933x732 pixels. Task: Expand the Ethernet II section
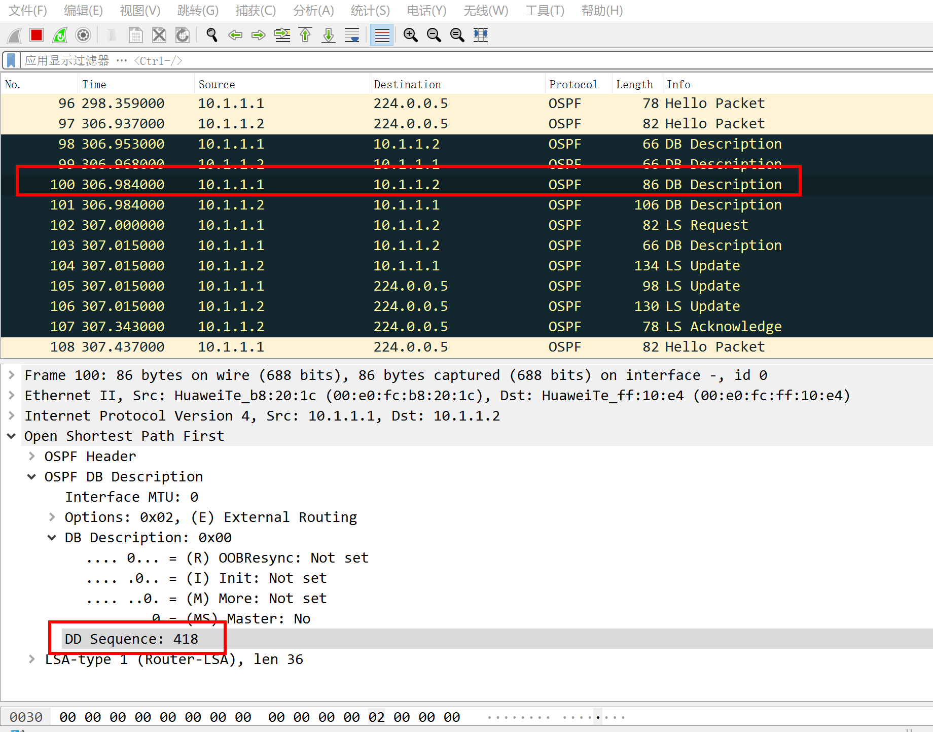tap(12, 396)
